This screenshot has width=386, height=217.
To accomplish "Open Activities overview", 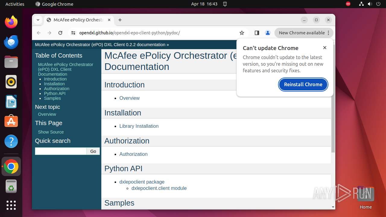I will tap(15, 4).
